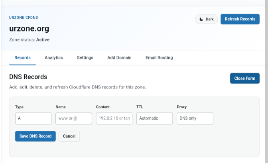Click the vertical scrollbar of the page

267,81
